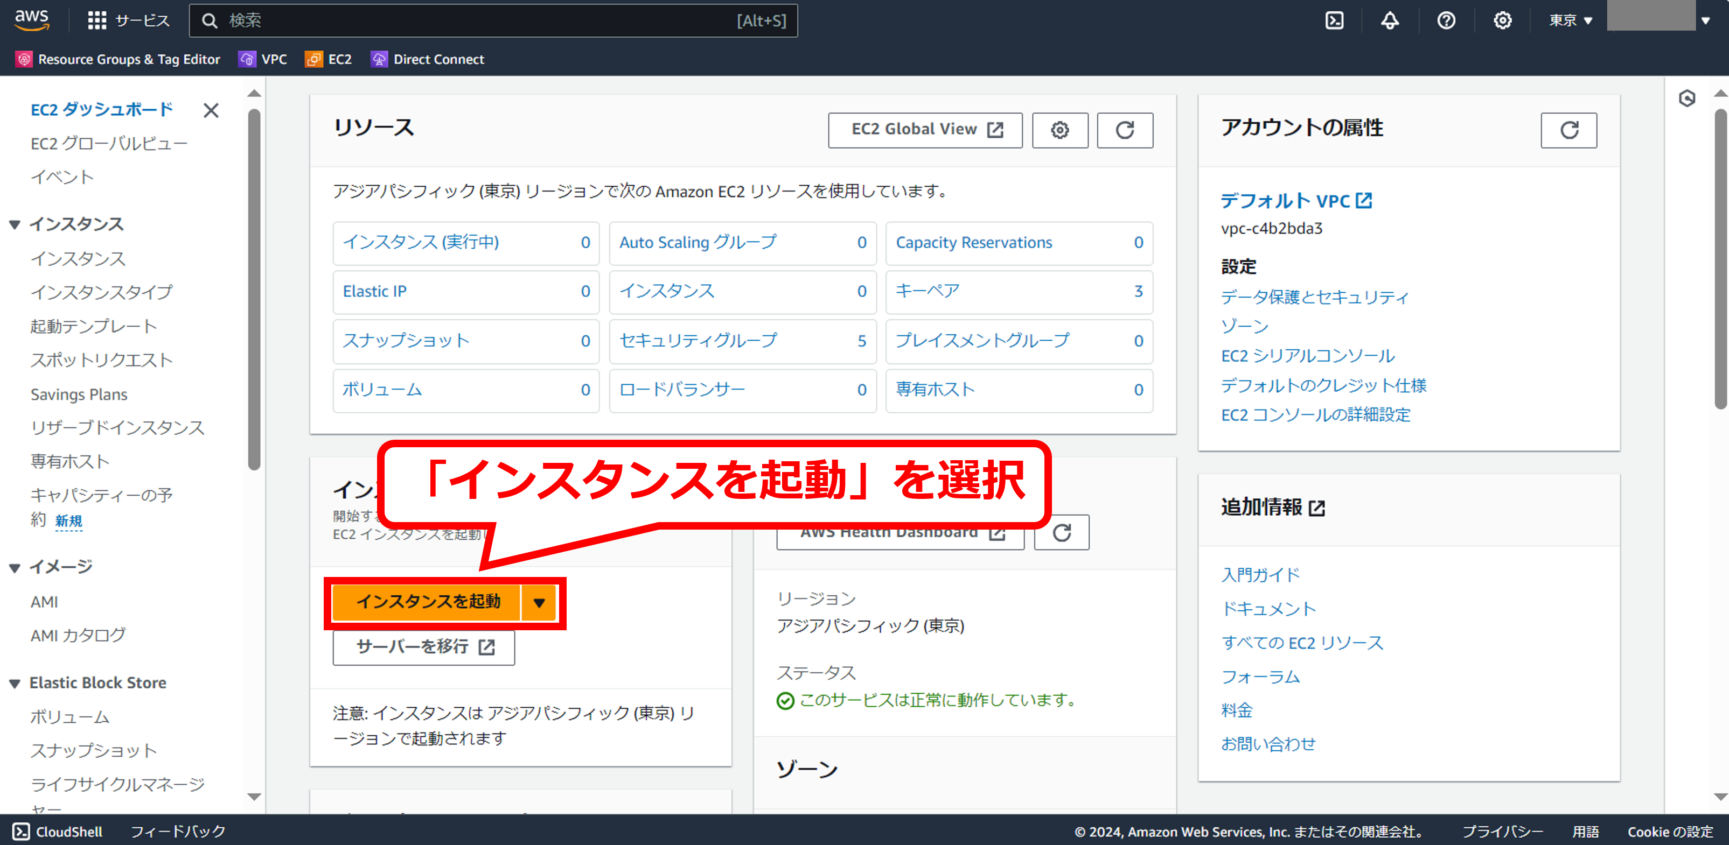Refresh the リソース panel
The image size is (1729, 845).
click(1125, 130)
